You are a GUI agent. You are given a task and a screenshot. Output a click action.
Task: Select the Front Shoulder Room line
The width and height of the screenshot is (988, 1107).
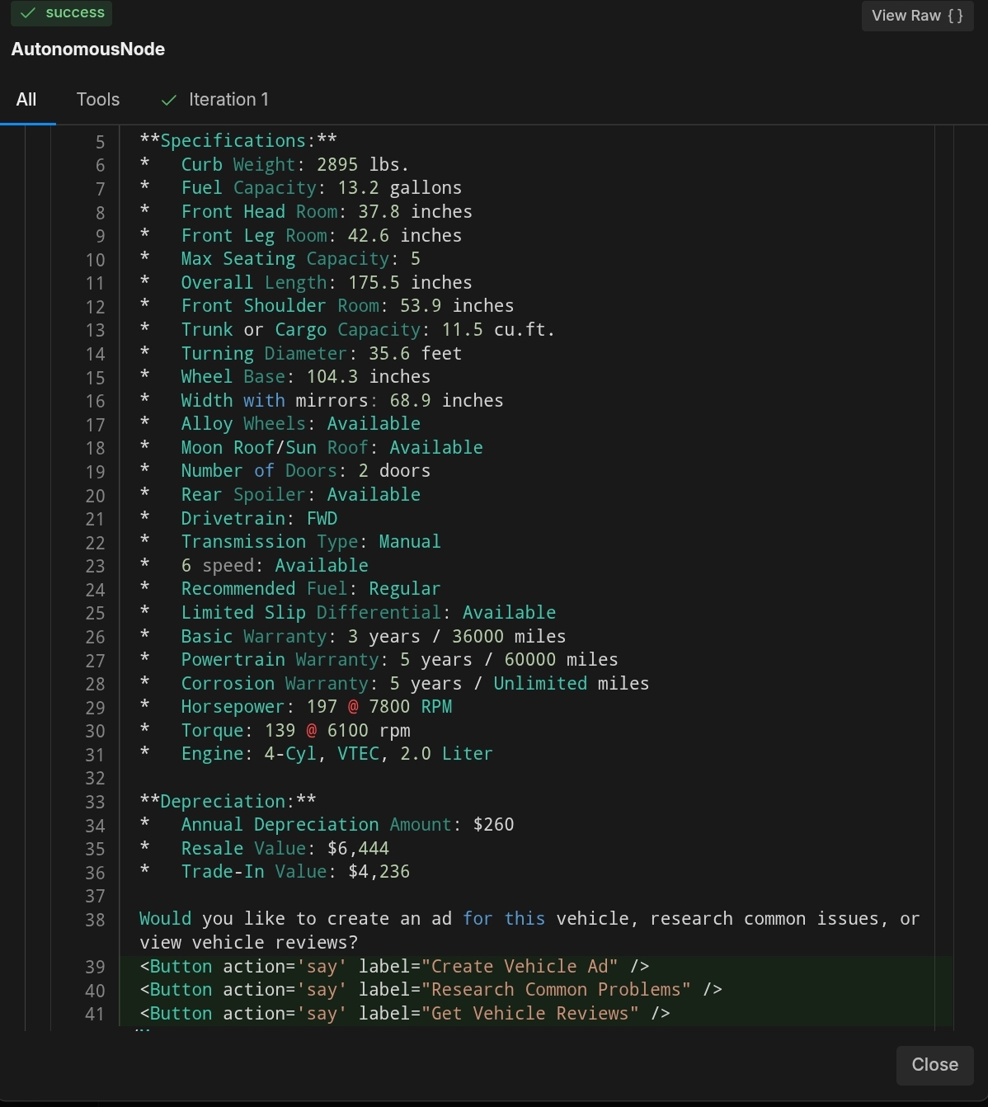tap(327, 306)
